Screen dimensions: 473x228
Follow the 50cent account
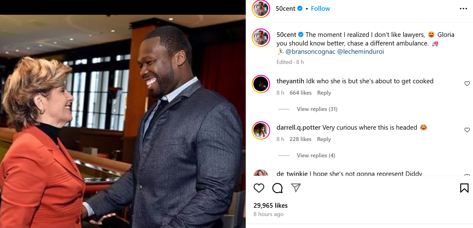tap(320, 9)
